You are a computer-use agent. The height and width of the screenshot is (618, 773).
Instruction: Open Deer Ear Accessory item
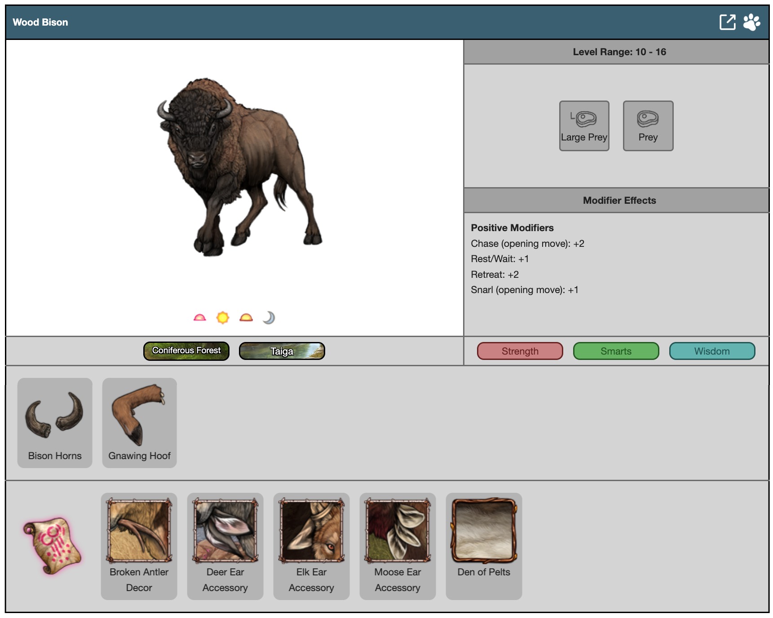click(225, 546)
